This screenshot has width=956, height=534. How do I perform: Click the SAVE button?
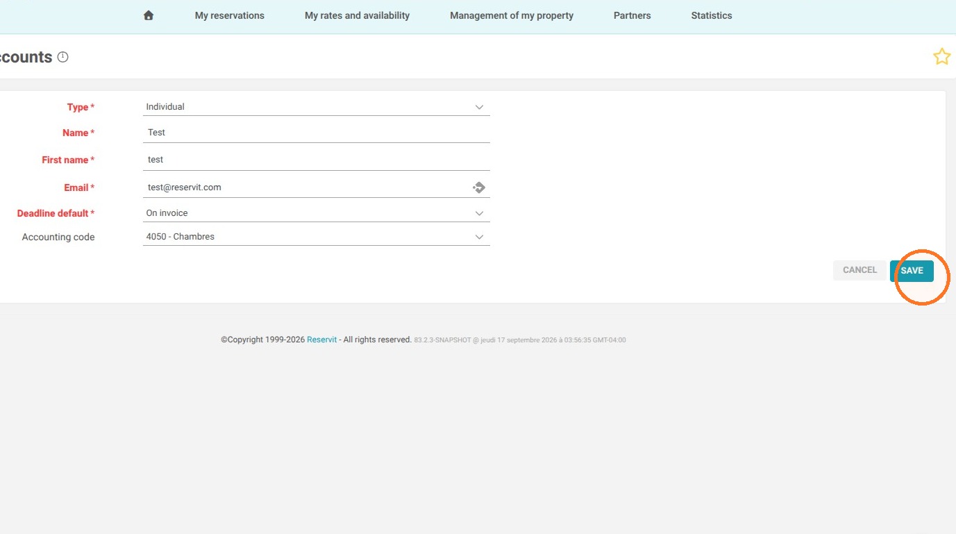912,271
